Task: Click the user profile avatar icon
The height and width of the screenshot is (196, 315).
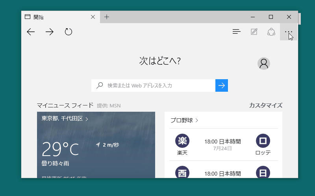Action: tap(263, 64)
